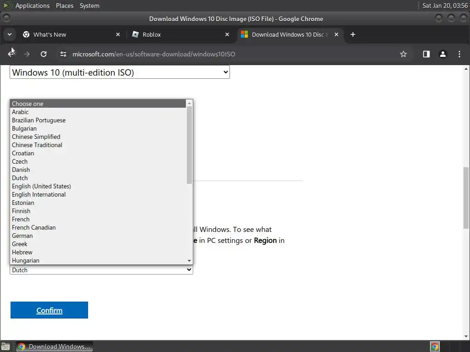This screenshot has height=352, width=470.
Task: Click the Dutch language dropdown
Action: [x=101, y=269]
